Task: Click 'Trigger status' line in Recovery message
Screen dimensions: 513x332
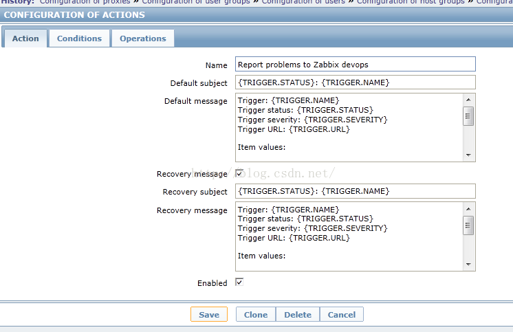Action: click(x=305, y=219)
